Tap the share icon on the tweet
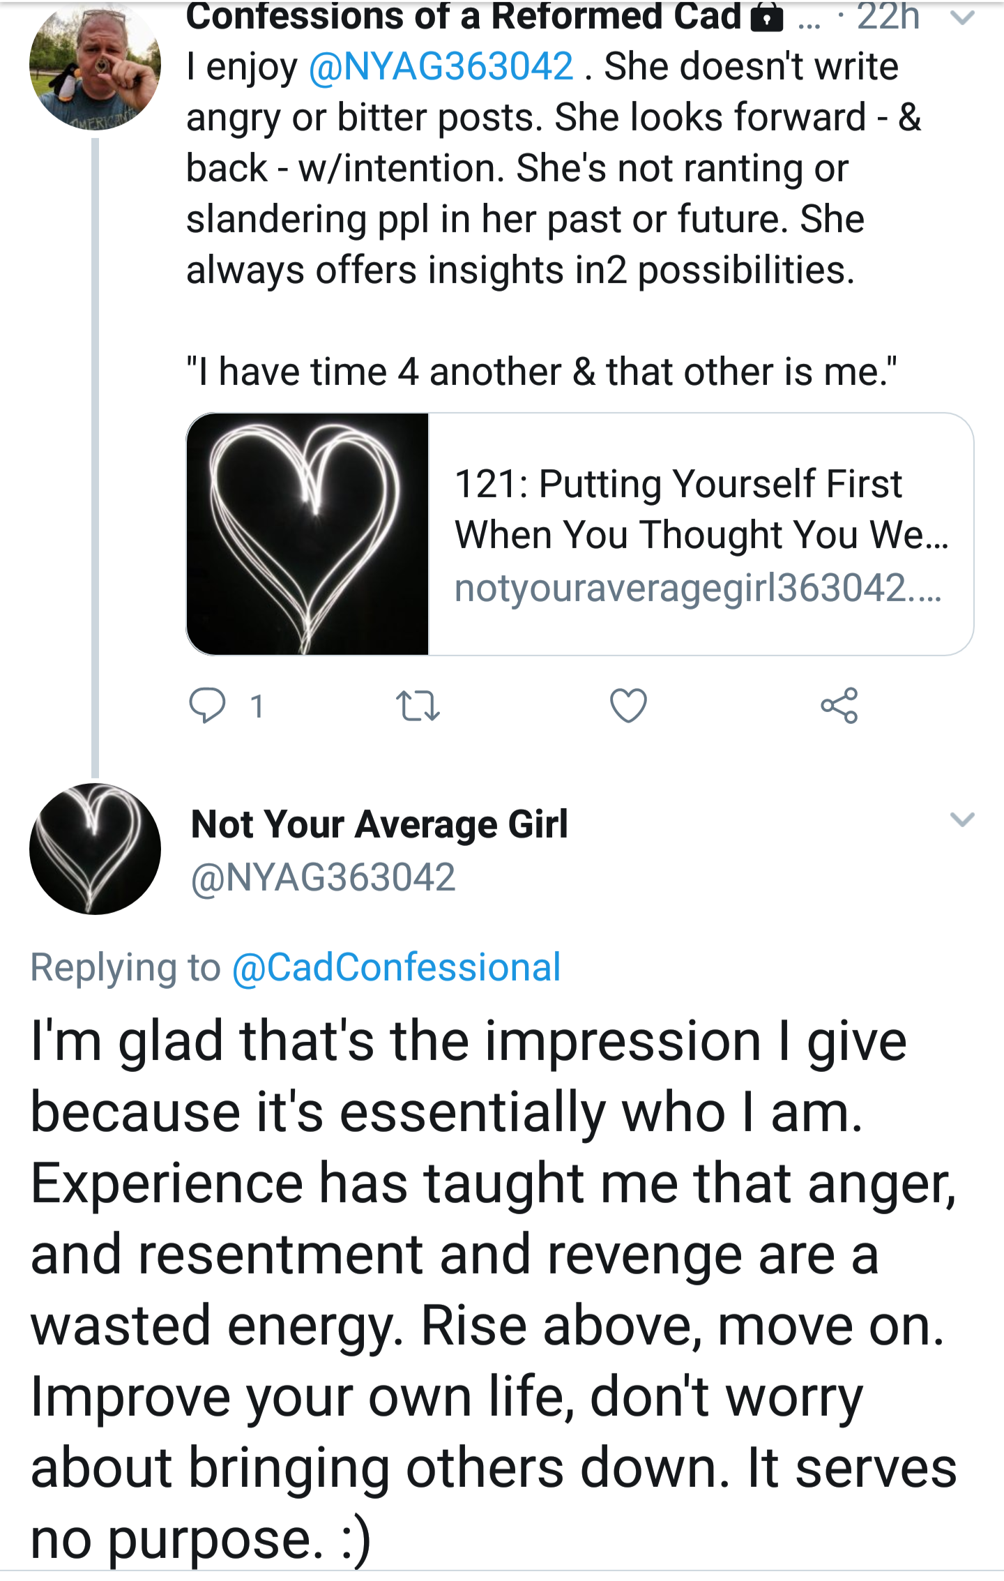The image size is (1004, 1581). [x=839, y=705]
